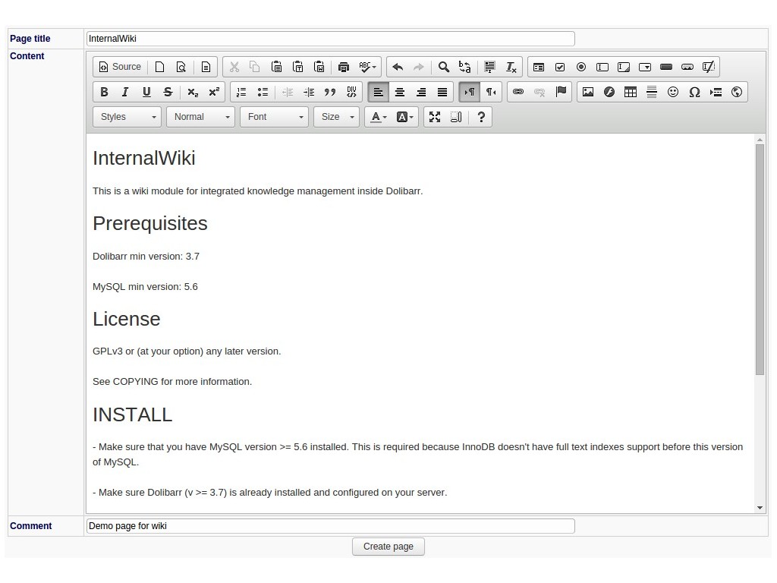The width and height of the screenshot is (777, 583).
Task: Set text direction right to left
Action: pos(491,92)
